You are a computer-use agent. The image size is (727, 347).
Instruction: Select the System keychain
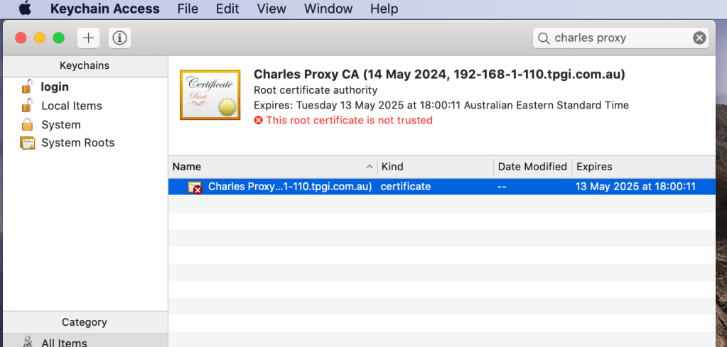60,124
